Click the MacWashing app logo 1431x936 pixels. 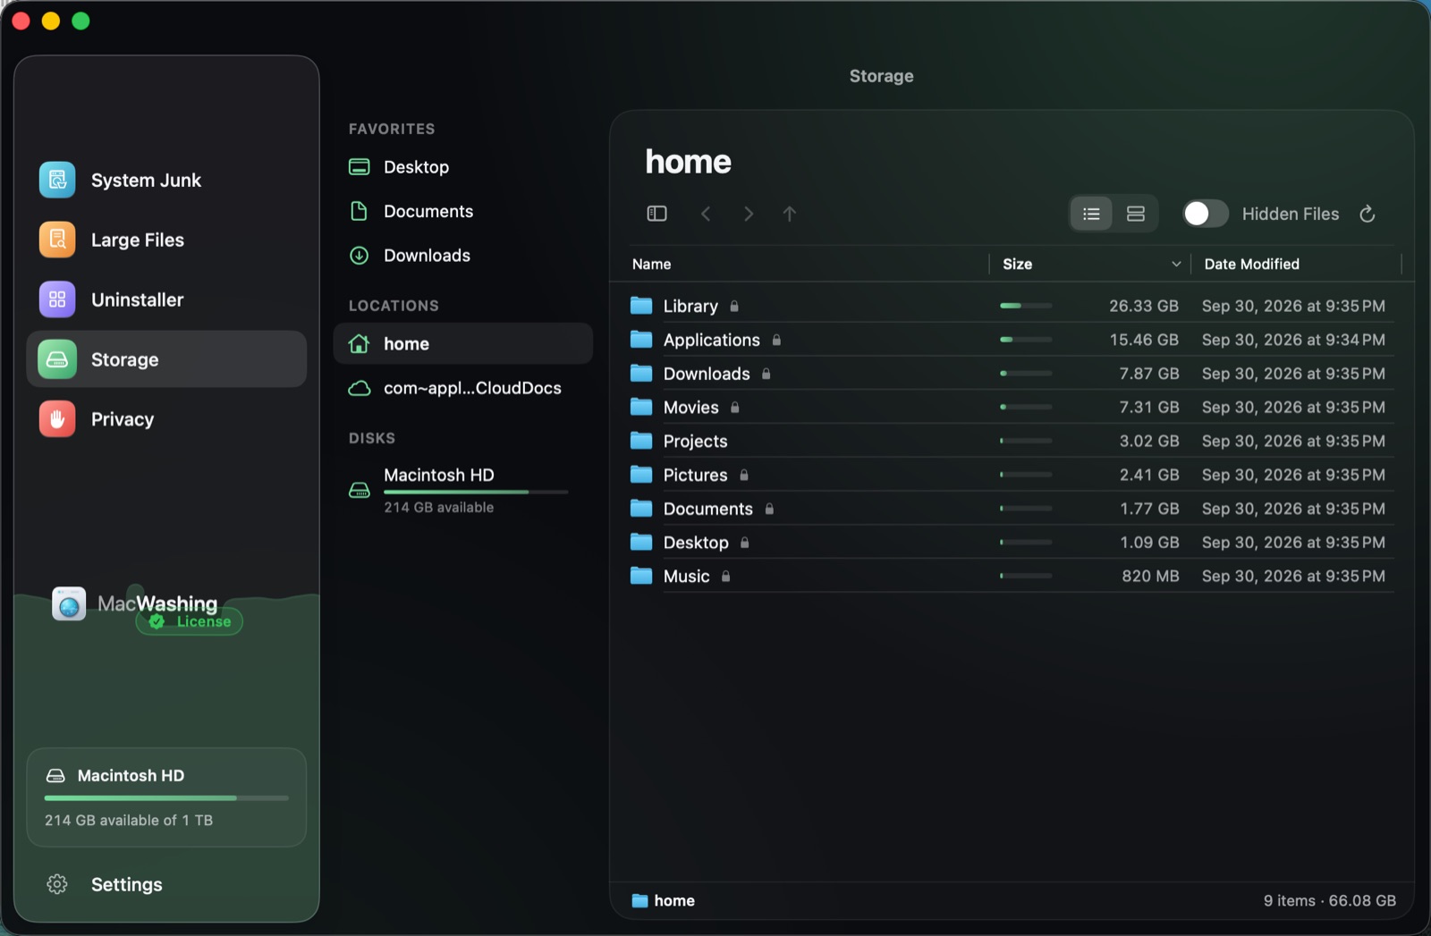click(69, 603)
